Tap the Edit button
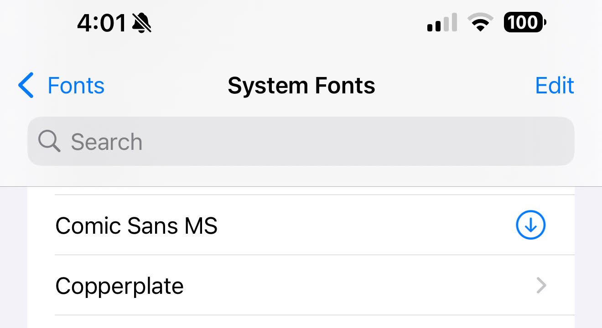The height and width of the screenshot is (328, 602). (x=555, y=86)
